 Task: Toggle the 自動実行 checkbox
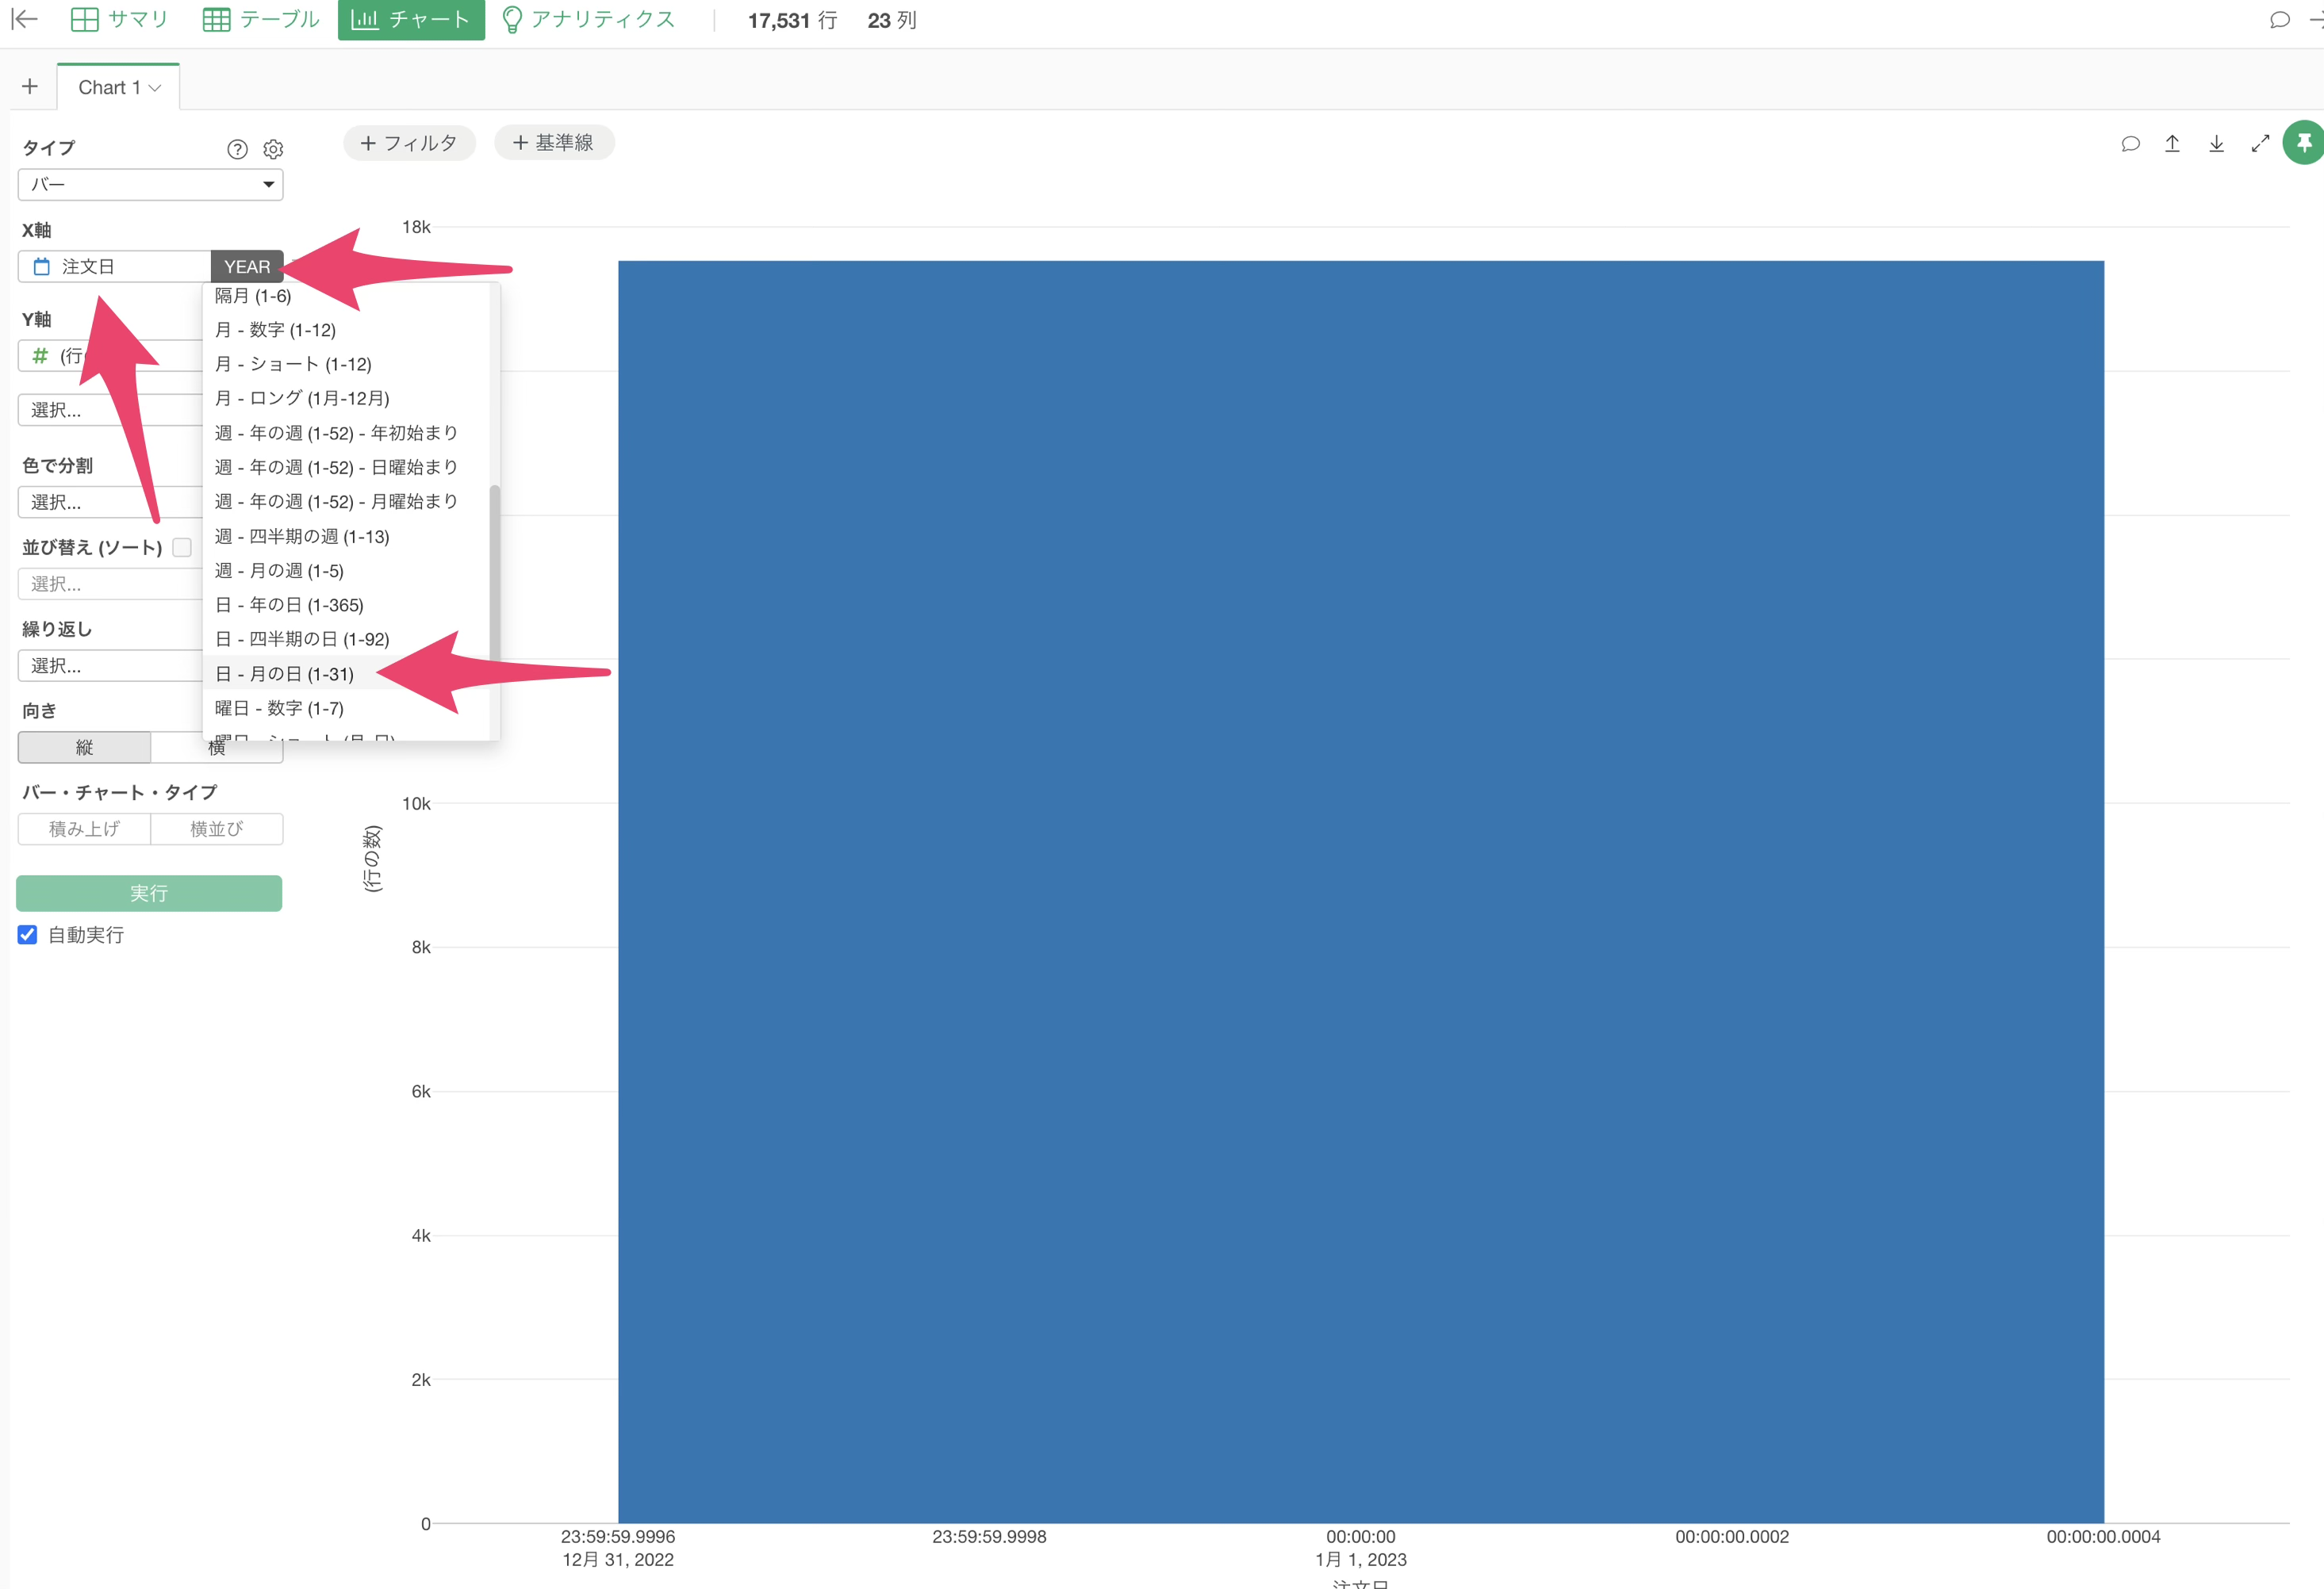pyautogui.click(x=28, y=934)
